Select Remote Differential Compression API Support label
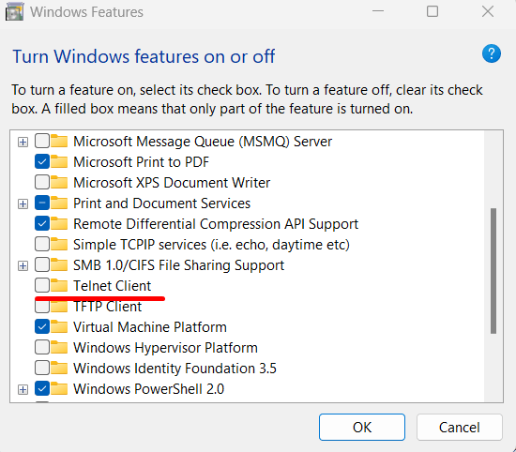The height and width of the screenshot is (452, 516). coord(216,224)
